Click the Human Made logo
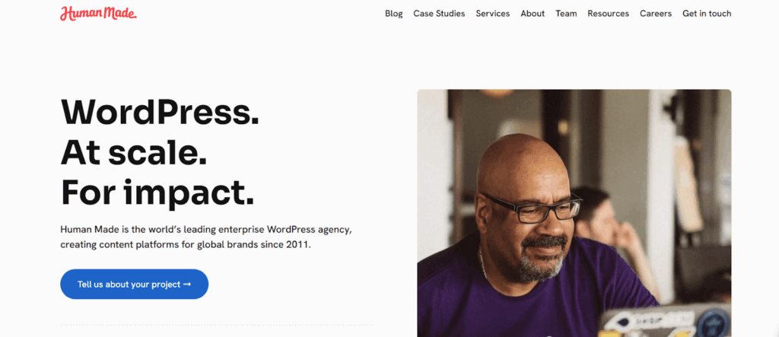Image resolution: width=779 pixels, height=337 pixels. [x=98, y=13]
